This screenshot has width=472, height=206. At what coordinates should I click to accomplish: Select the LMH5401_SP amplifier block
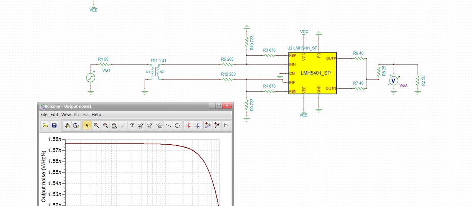(x=312, y=73)
